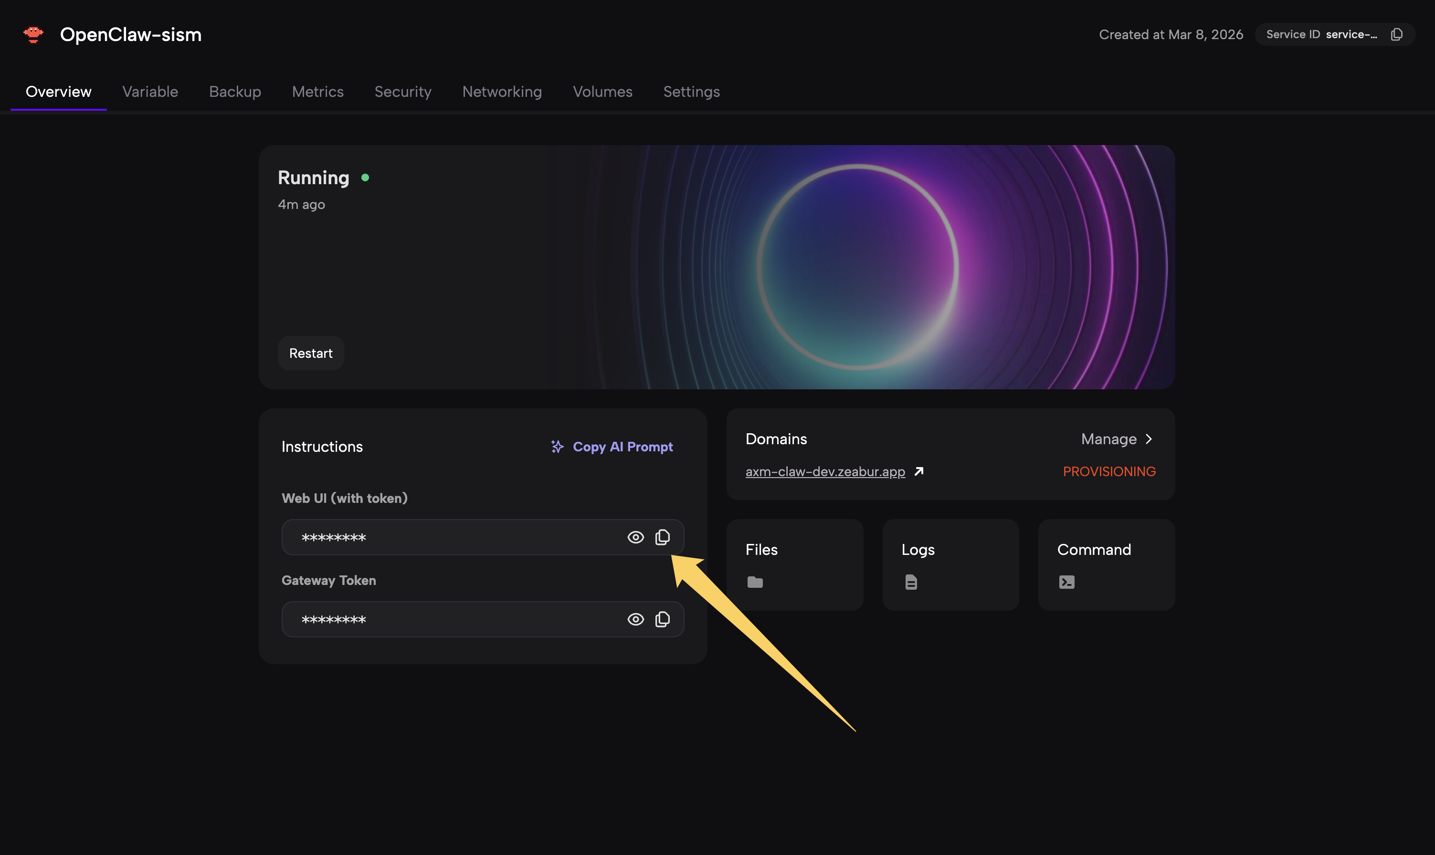Show the hidden Gateway Token value
Viewport: 1435px width, 855px height.
(635, 619)
